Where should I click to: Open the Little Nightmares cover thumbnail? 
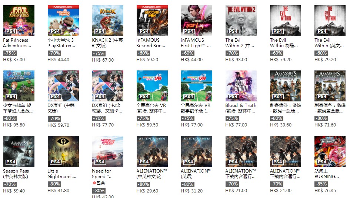pos(63,151)
